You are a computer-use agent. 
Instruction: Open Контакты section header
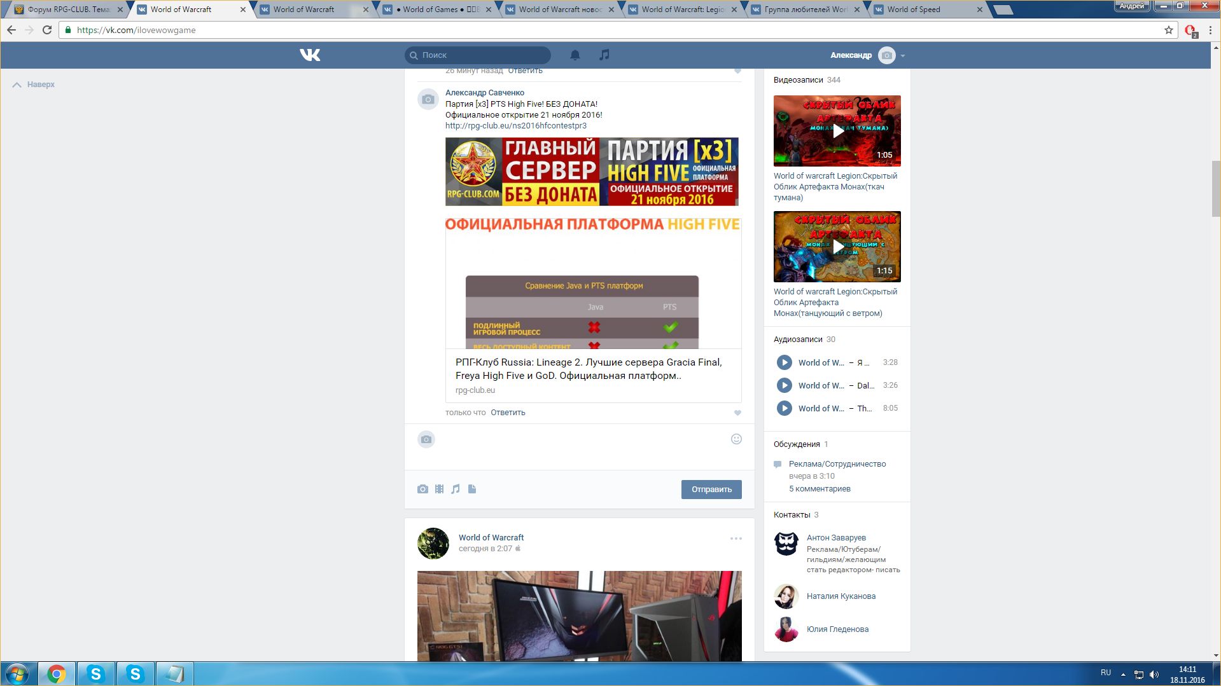(796, 515)
